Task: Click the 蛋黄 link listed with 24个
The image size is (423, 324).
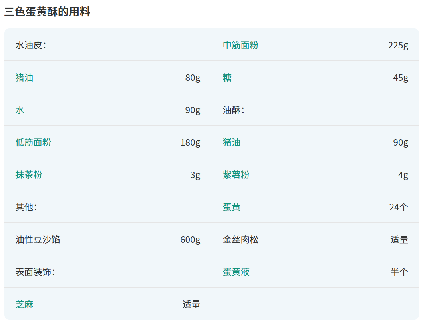Action: [x=232, y=207]
